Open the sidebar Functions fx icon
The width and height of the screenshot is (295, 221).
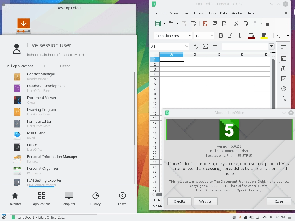(284, 99)
